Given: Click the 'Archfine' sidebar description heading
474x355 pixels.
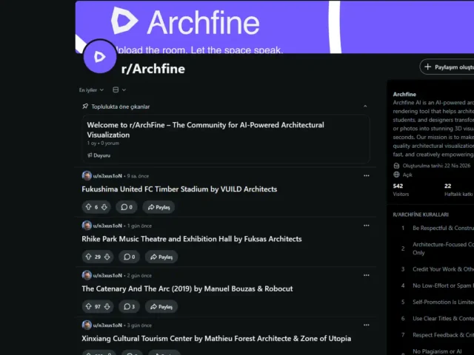Looking at the screenshot, I should tap(404, 94).
